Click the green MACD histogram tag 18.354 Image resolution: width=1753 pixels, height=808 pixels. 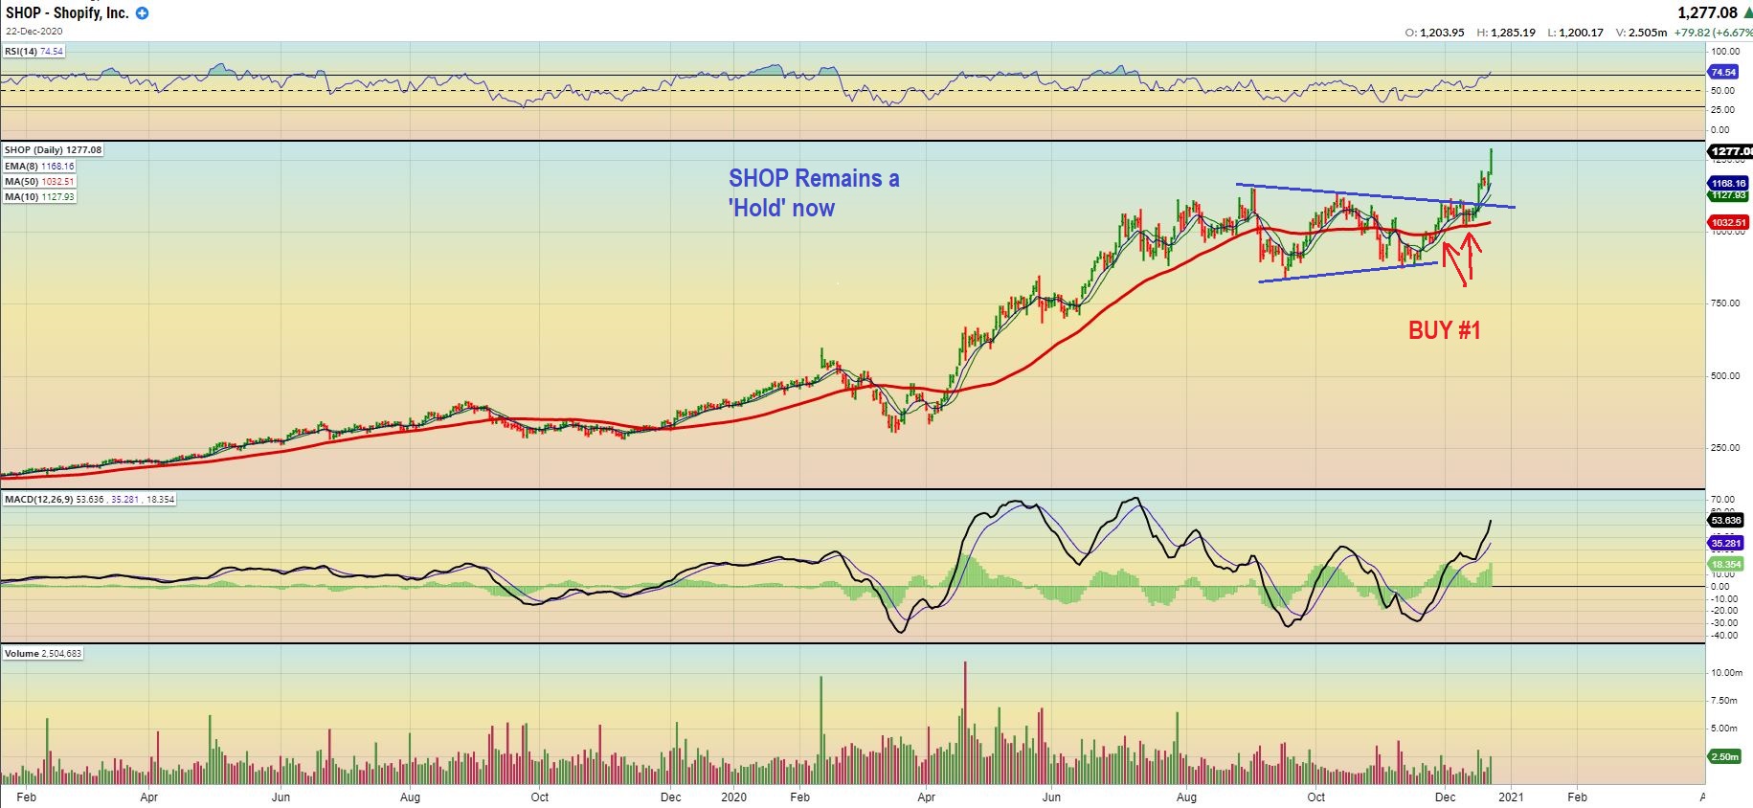(x=1726, y=565)
